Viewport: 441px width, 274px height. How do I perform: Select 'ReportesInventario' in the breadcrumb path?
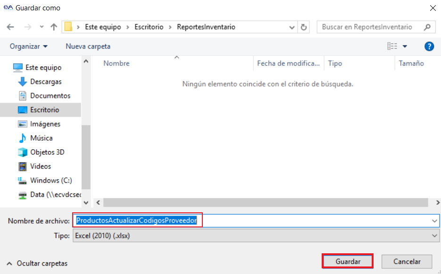(206, 27)
